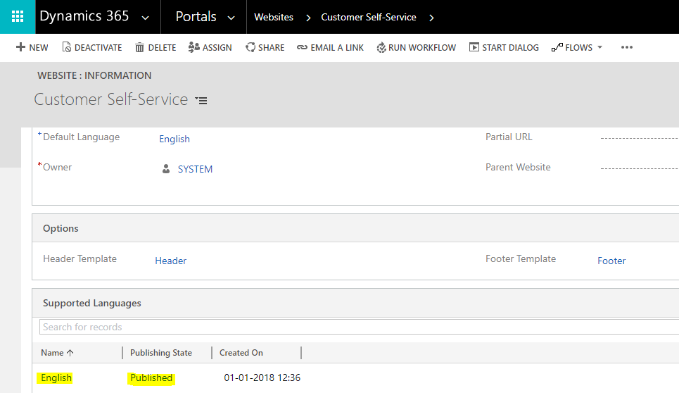Click the NEW plus icon

pos(20,46)
